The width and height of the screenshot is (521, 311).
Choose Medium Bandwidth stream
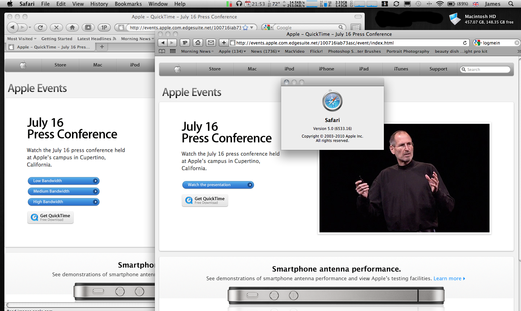tap(63, 191)
